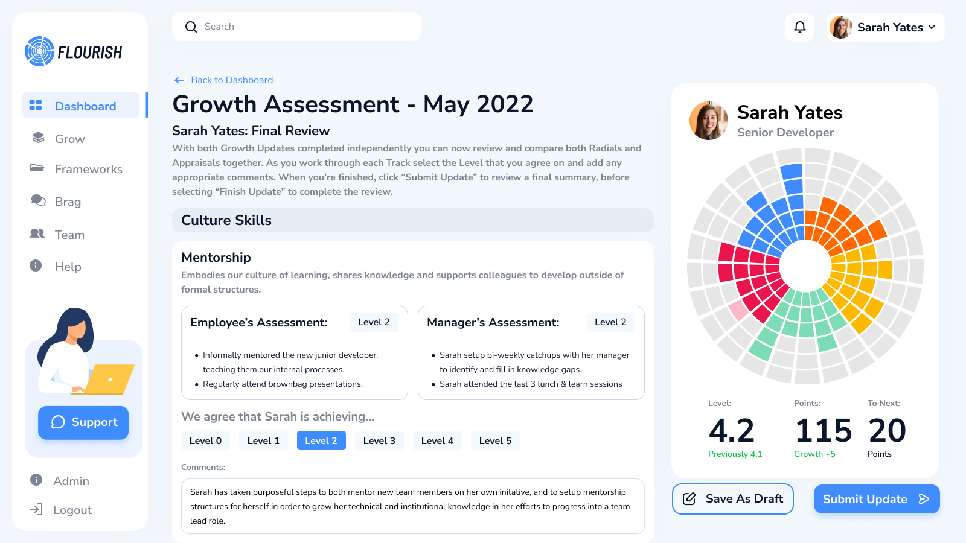Click the pink segment in radial chart
The height and width of the screenshot is (543, 966).
pos(738,310)
